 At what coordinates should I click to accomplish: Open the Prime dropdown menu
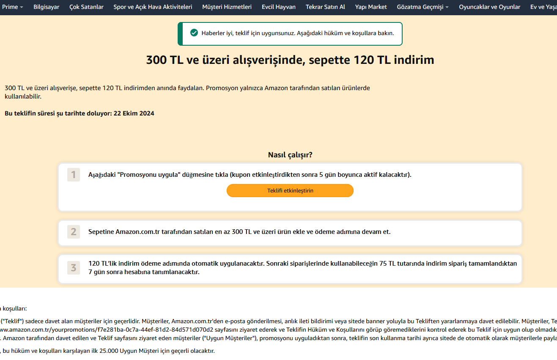(x=13, y=7)
